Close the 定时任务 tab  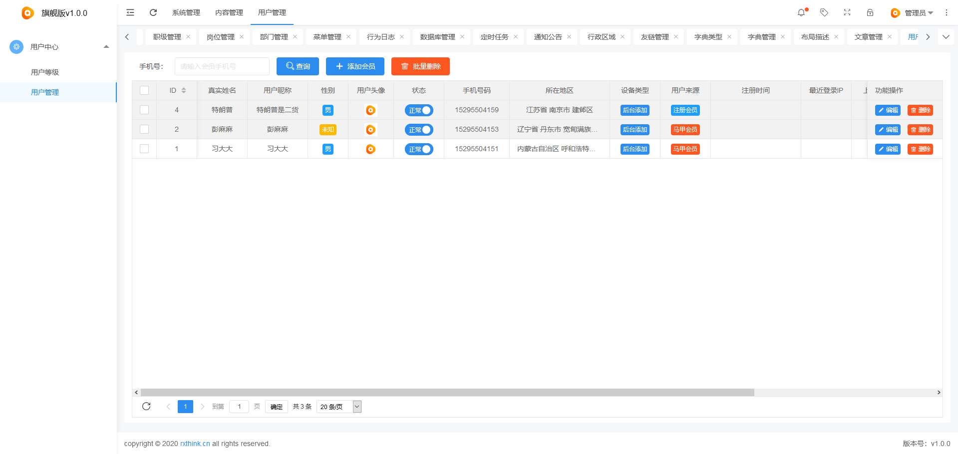coord(516,36)
